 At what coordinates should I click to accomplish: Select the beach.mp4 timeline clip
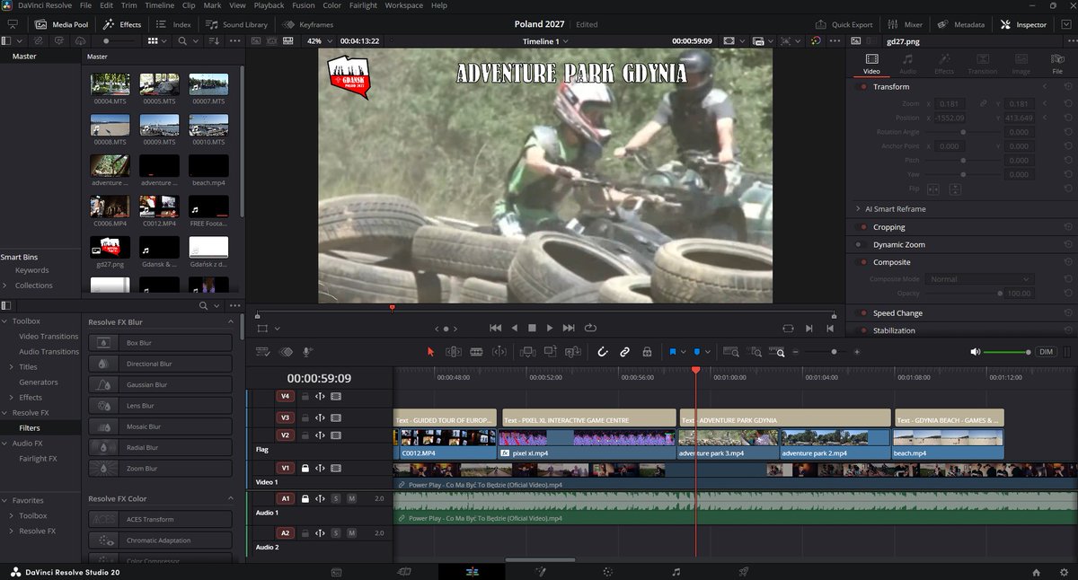pyautogui.click(x=948, y=444)
